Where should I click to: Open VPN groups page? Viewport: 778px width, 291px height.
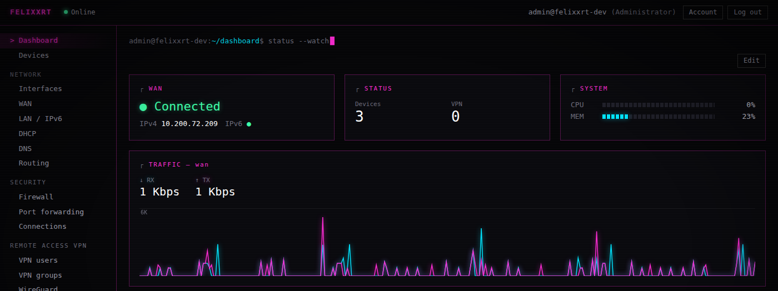(58, 275)
